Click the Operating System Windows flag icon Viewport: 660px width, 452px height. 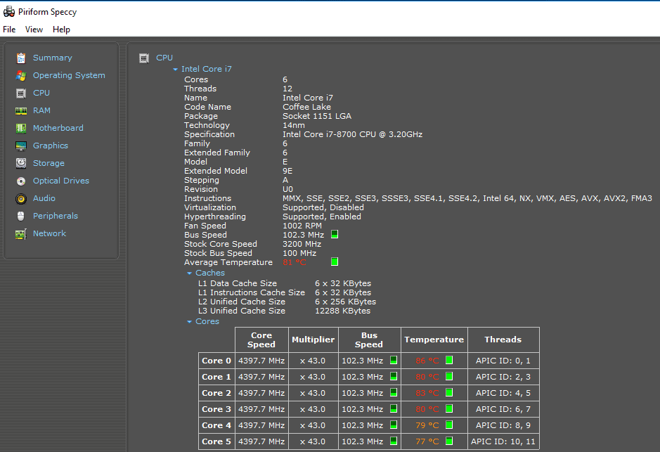pyautogui.click(x=21, y=76)
